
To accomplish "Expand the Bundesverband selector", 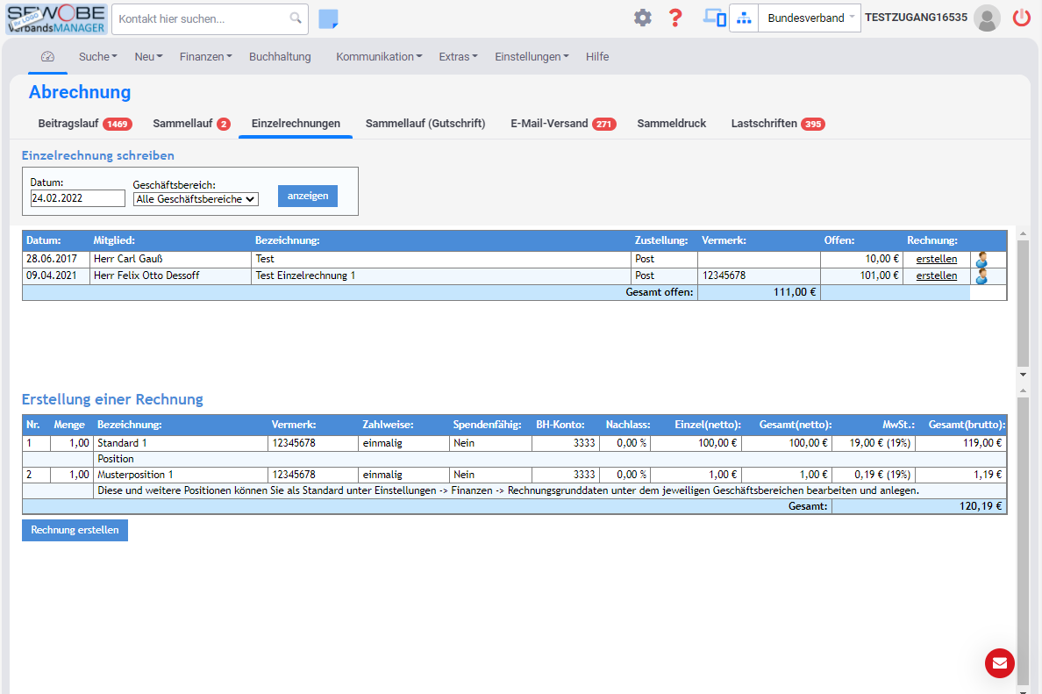I will tap(809, 18).
